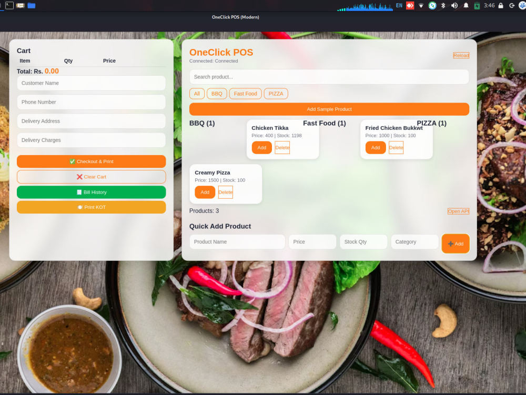This screenshot has width=526, height=395.
Task: Click the Clear Cart button
Action: [x=91, y=177]
